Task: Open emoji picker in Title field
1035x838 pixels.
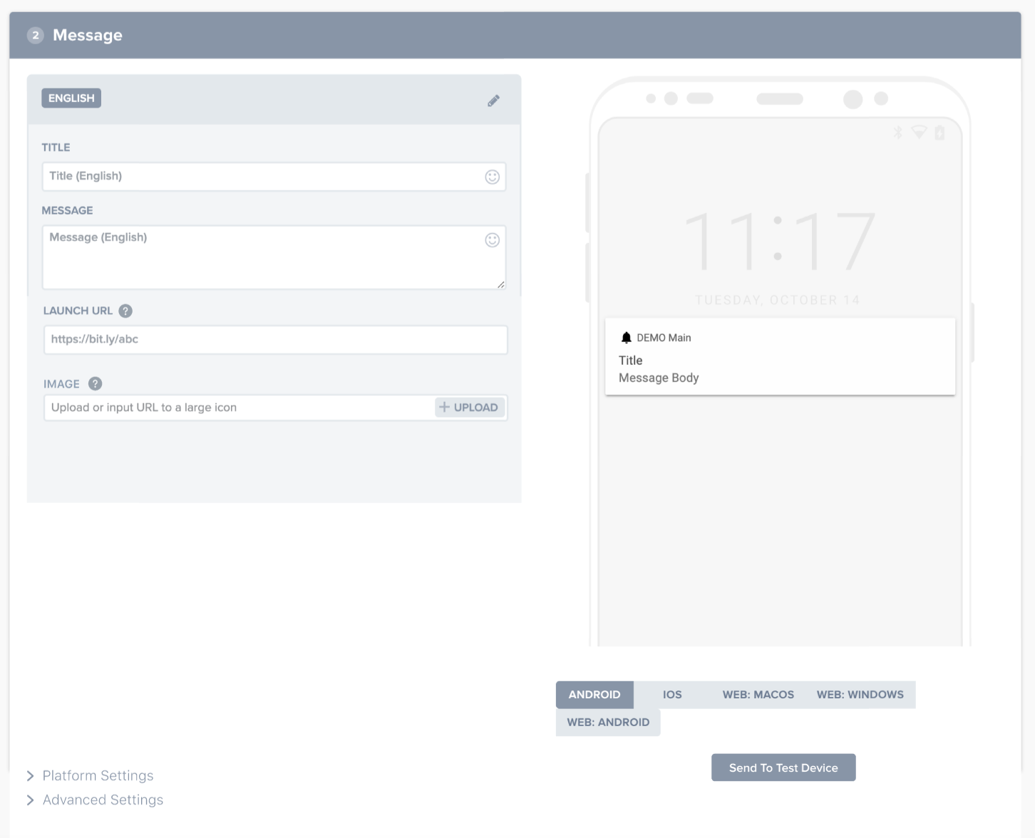Action: pyautogui.click(x=492, y=177)
